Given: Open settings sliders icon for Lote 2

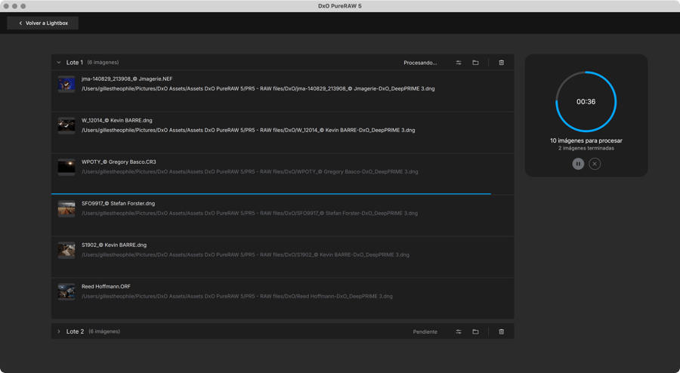Looking at the screenshot, I should point(459,331).
